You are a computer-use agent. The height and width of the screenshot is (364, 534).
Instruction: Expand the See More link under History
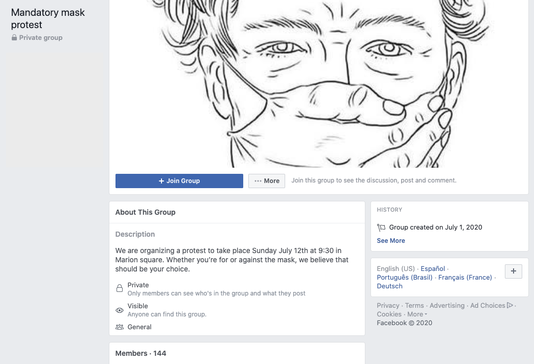pyautogui.click(x=390, y=240)
